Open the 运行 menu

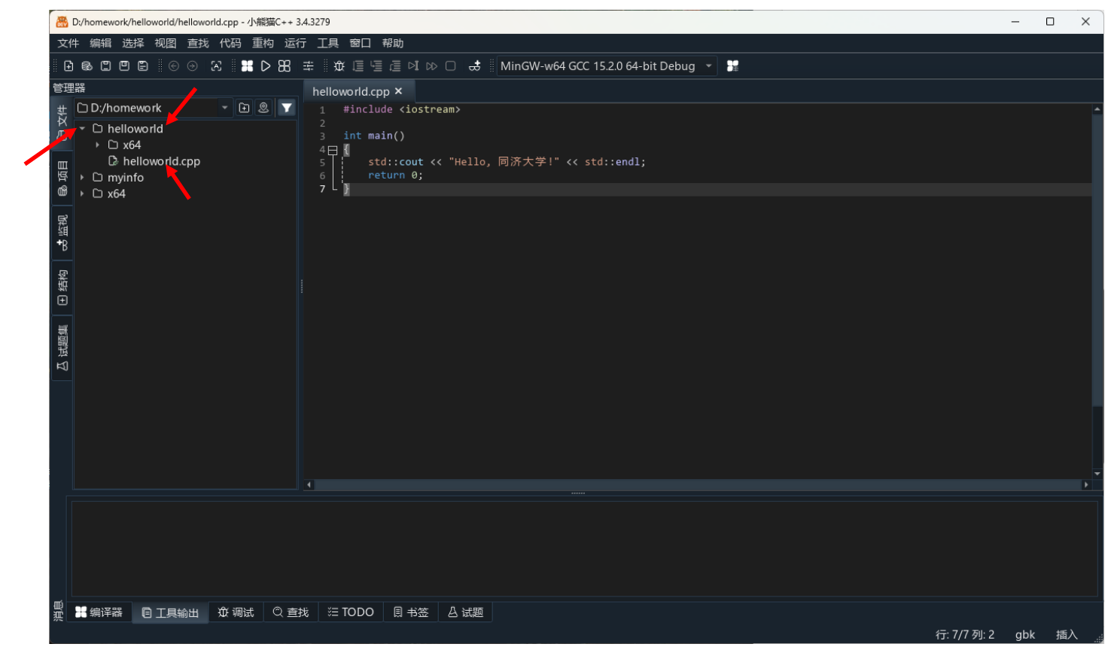(295, 43)
